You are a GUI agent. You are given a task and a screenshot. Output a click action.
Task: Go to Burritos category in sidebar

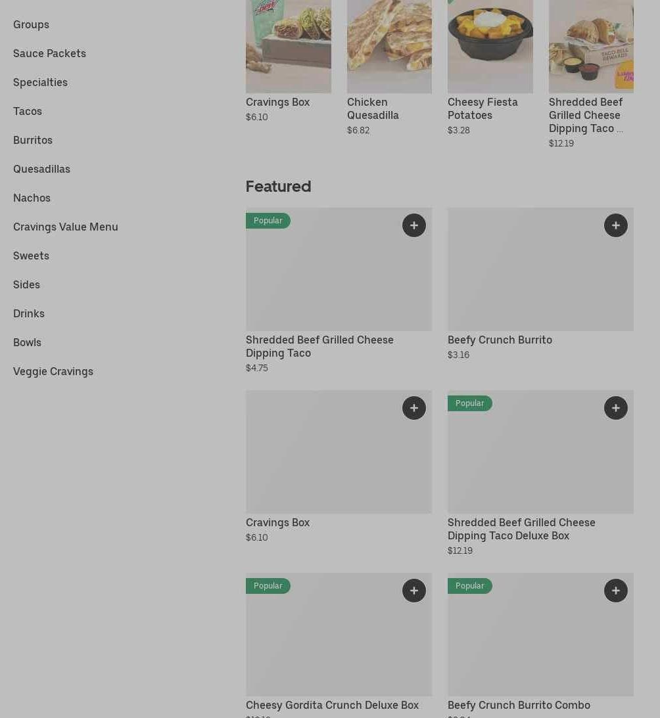coord(33,140)
